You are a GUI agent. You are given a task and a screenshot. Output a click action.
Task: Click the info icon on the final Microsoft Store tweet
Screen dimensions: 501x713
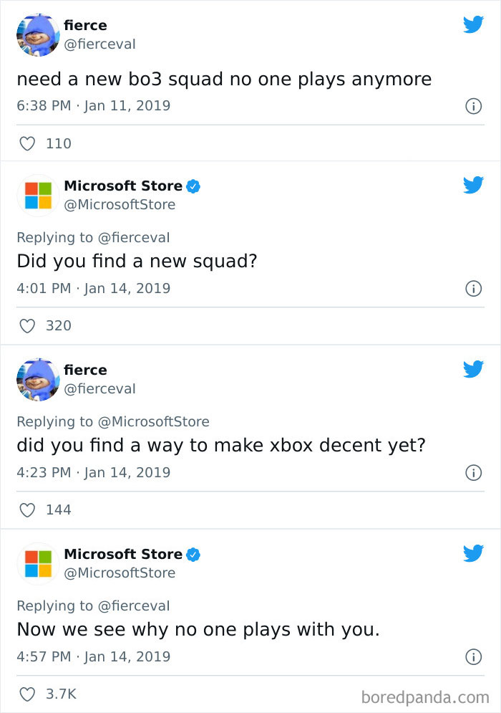(473, 656)
